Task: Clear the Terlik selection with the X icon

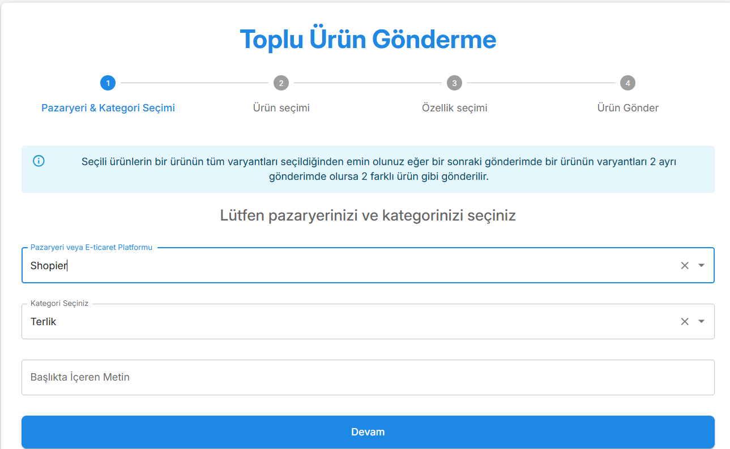Action: (684, 321)
